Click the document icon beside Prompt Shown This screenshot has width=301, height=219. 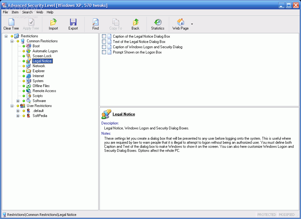tap(109, 52)
